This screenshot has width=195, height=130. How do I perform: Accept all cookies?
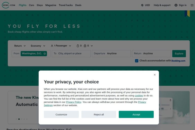136,115
